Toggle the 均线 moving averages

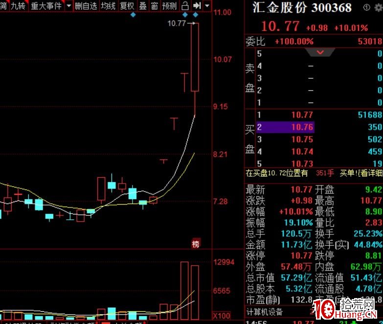108,5
